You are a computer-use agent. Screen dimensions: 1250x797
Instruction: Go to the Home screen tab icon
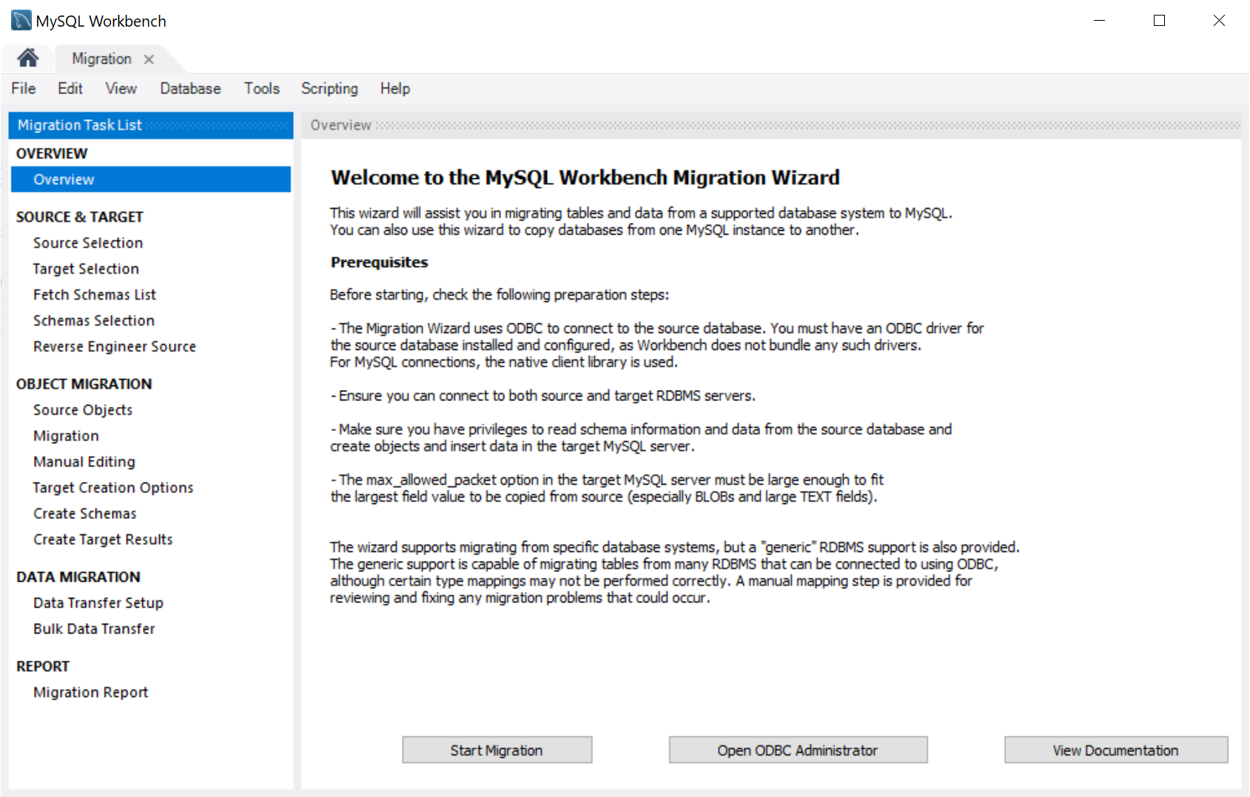pos(28,58)
